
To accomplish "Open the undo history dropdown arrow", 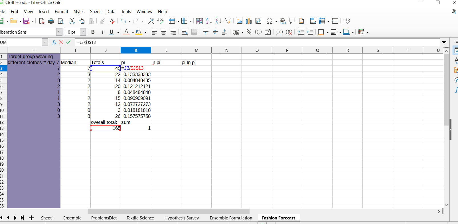I will (x=130, y=21).
